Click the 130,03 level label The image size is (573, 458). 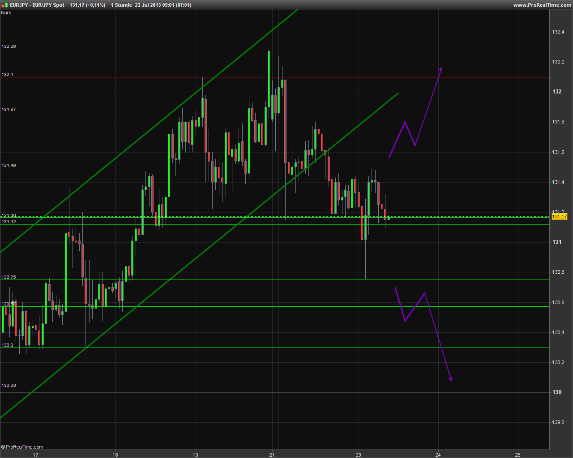(x=9, y=385)
